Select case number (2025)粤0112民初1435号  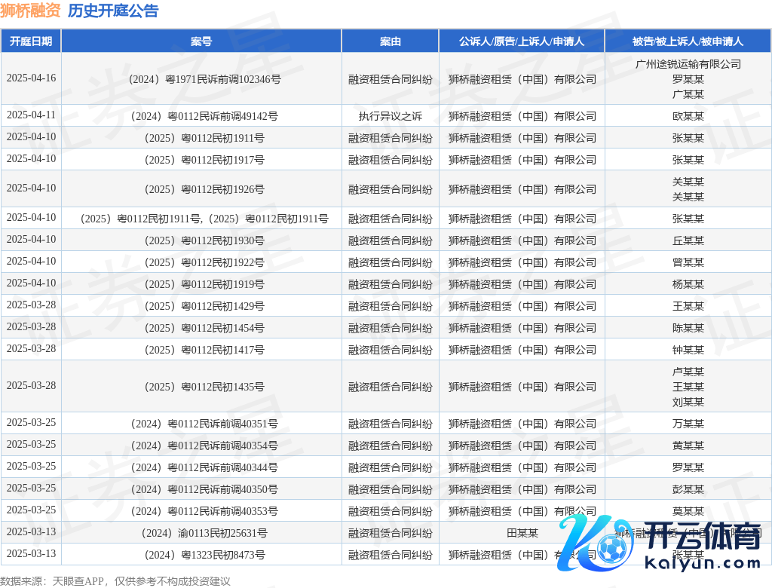click(201, 387)
